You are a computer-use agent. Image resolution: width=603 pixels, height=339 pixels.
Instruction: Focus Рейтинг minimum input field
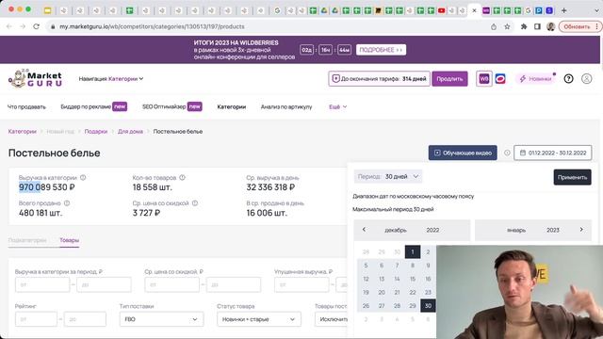36,319
